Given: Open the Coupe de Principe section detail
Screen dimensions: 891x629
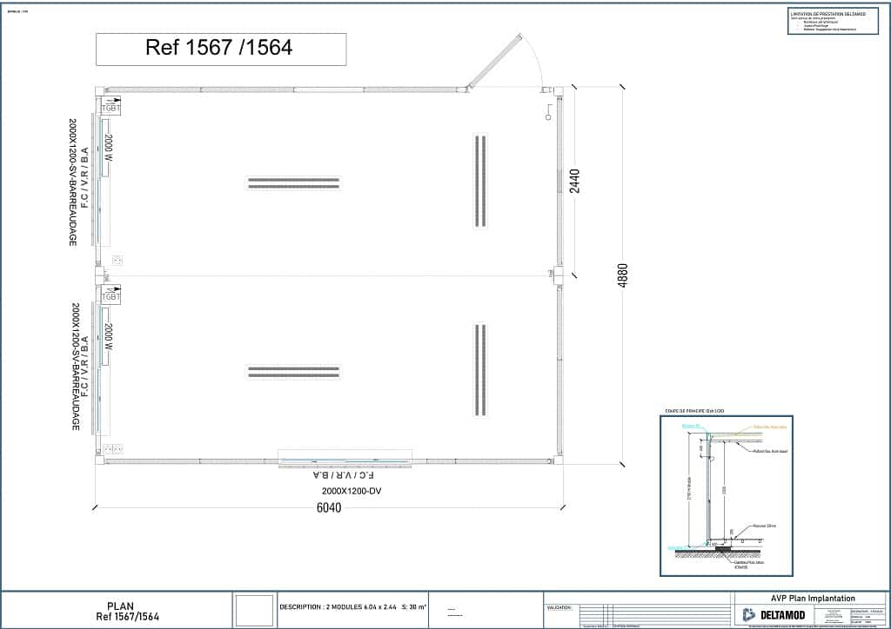Looking at the screenshot, I should 725,493.
